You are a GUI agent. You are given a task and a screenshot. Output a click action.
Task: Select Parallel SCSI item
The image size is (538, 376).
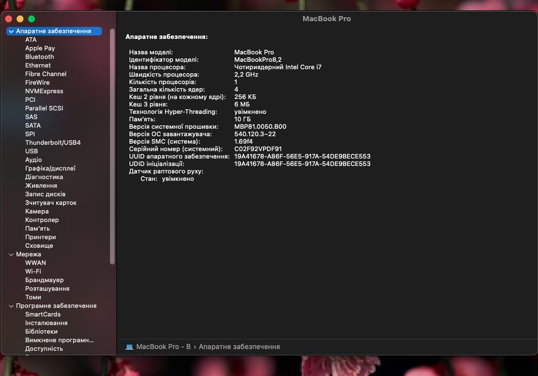[x=44, y=108]
